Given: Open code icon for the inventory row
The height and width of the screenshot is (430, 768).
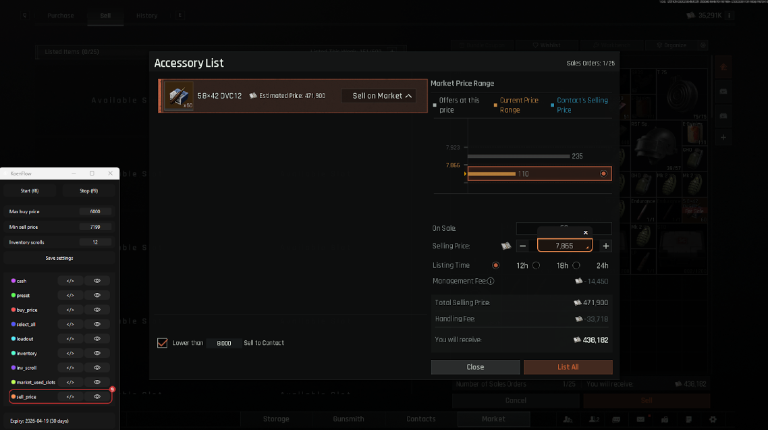Looking at the screenshot, I should (x=70, y=353).
